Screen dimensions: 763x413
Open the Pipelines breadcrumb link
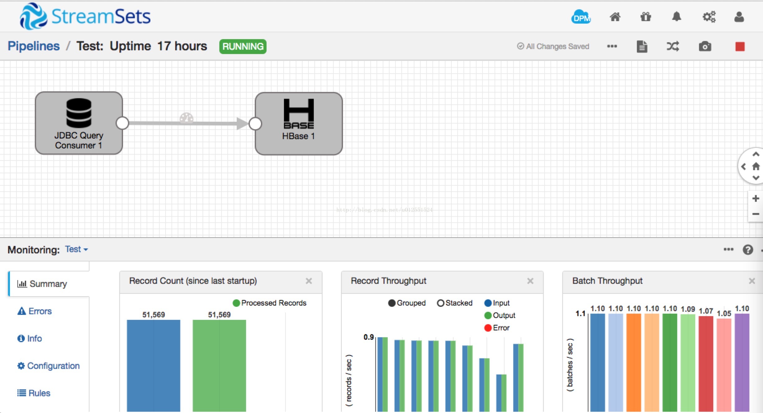(34, 46)
